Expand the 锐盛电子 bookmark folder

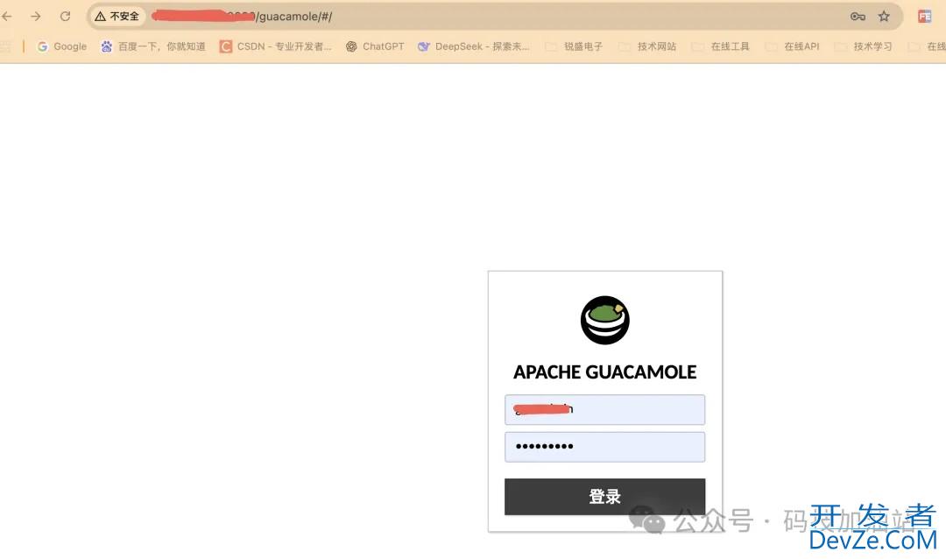point(575,46)
